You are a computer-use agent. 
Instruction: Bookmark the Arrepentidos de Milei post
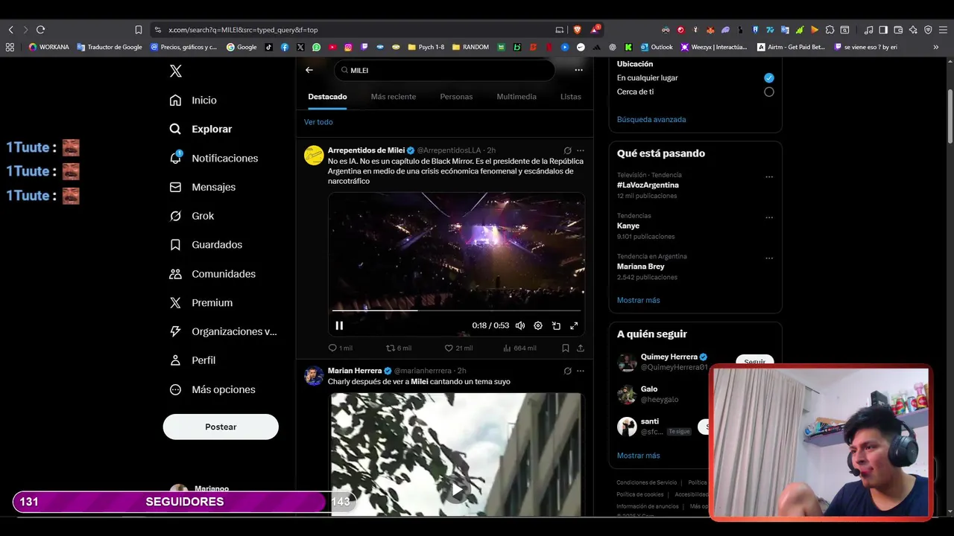pyautogui.click(x=566, y=348)
